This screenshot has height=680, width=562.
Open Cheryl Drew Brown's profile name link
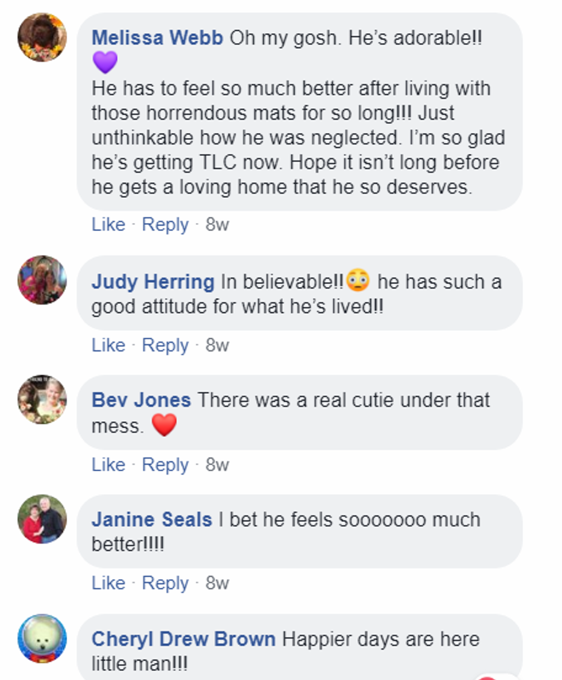(x=184, y=639)
